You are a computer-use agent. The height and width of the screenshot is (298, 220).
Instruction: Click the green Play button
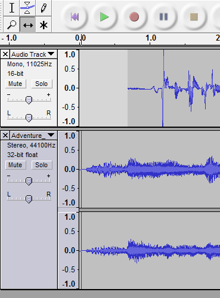click(x=104, y=17)
